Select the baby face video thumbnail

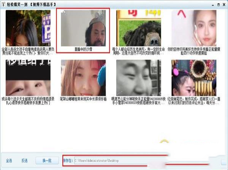[27, 78]
